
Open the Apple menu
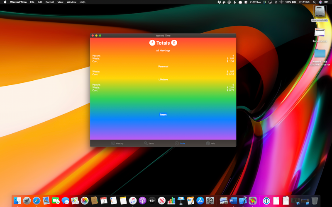[5, 2]
